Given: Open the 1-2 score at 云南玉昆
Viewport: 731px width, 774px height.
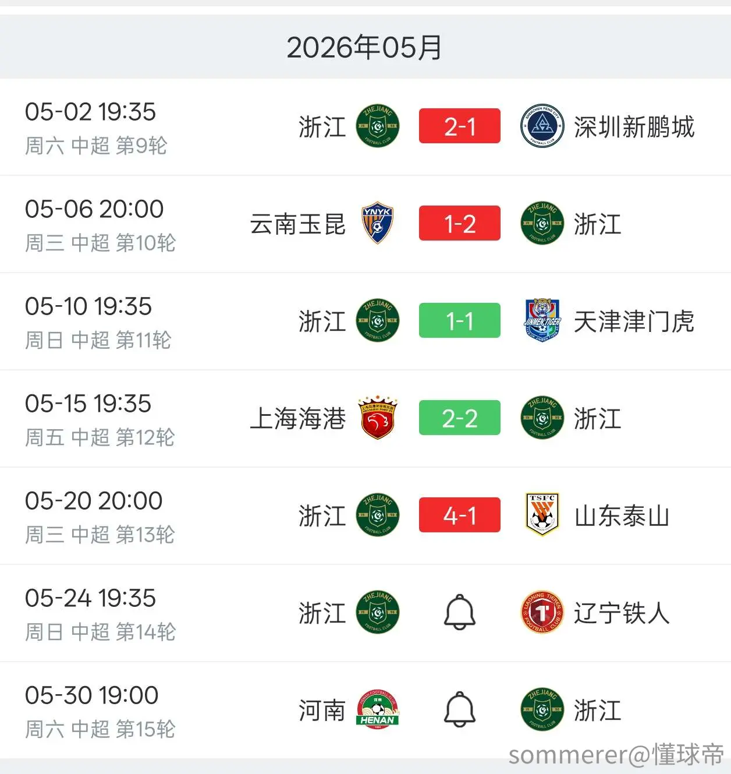Looking at the screenshot, I should coord(460,223).
